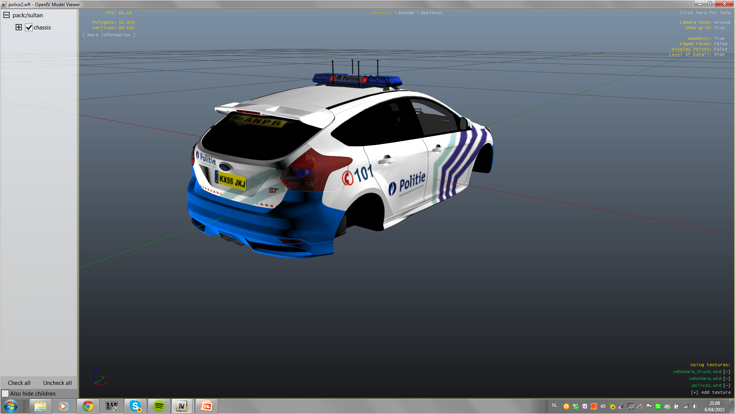Image resolution: width=735 pixels, height=414 pixels.
Task: Open GTA IV launcher taskbar icon
Action: (x=112, y=406)
